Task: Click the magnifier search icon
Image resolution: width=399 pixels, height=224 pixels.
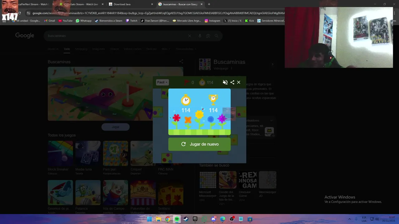Action: (x=217, y=36)
